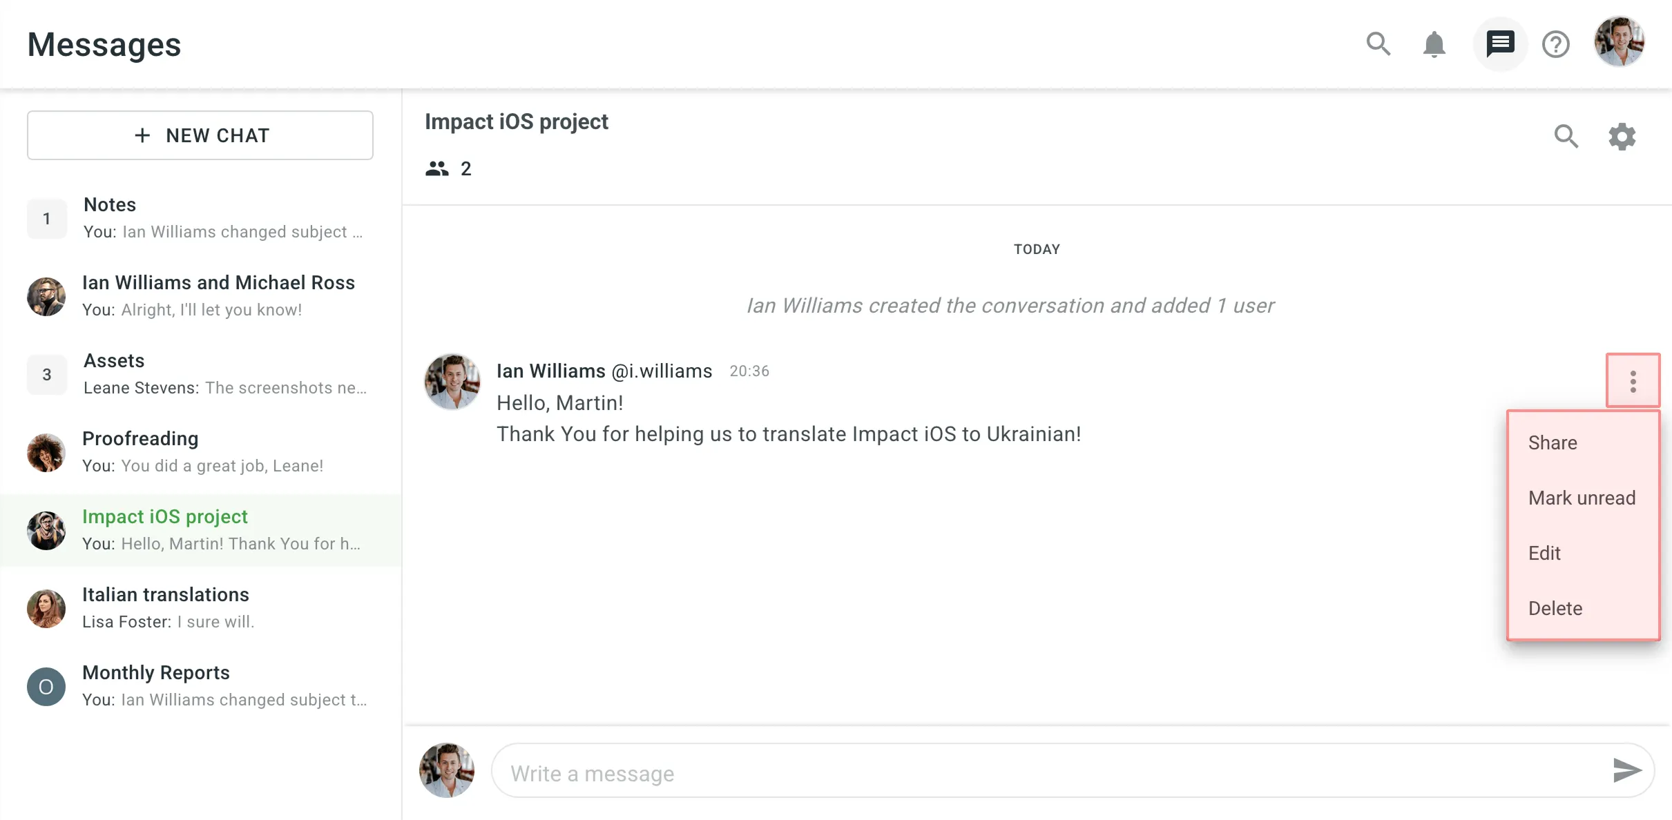Click the send message arrow

pos(1626,770)
